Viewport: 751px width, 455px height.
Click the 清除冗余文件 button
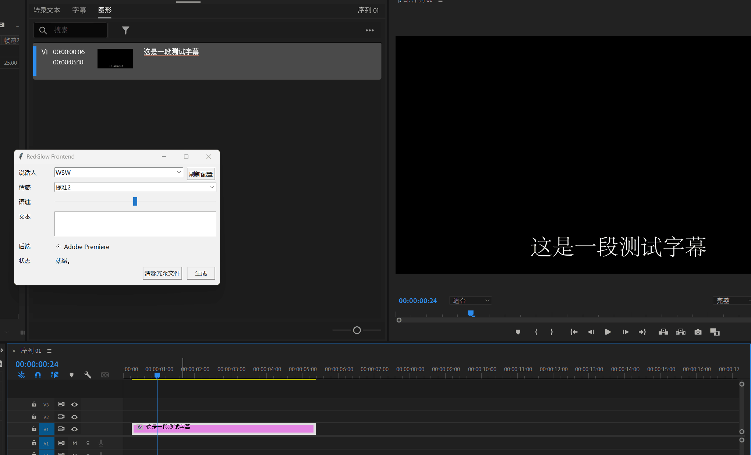click(162, 273)
